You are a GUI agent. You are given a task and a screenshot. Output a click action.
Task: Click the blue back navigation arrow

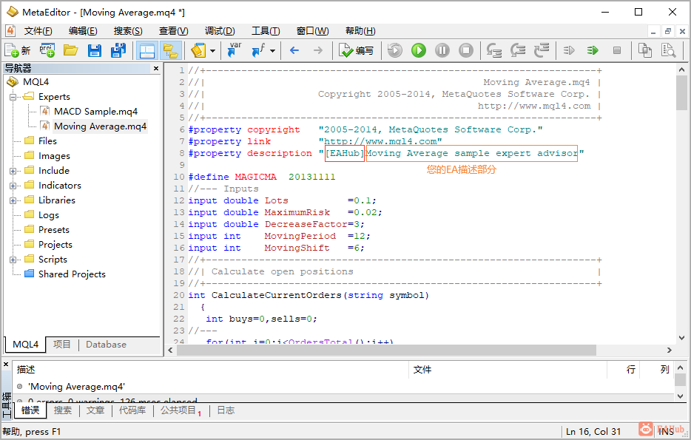294,50
